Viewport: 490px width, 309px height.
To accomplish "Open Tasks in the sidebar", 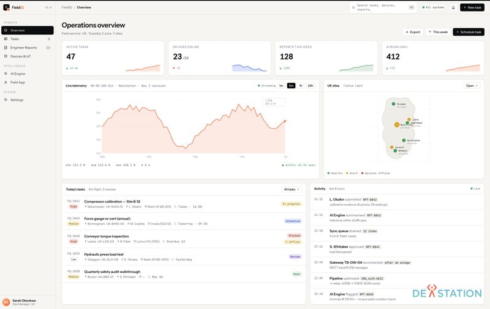I will pyautogui.click(x=28, y=39).
